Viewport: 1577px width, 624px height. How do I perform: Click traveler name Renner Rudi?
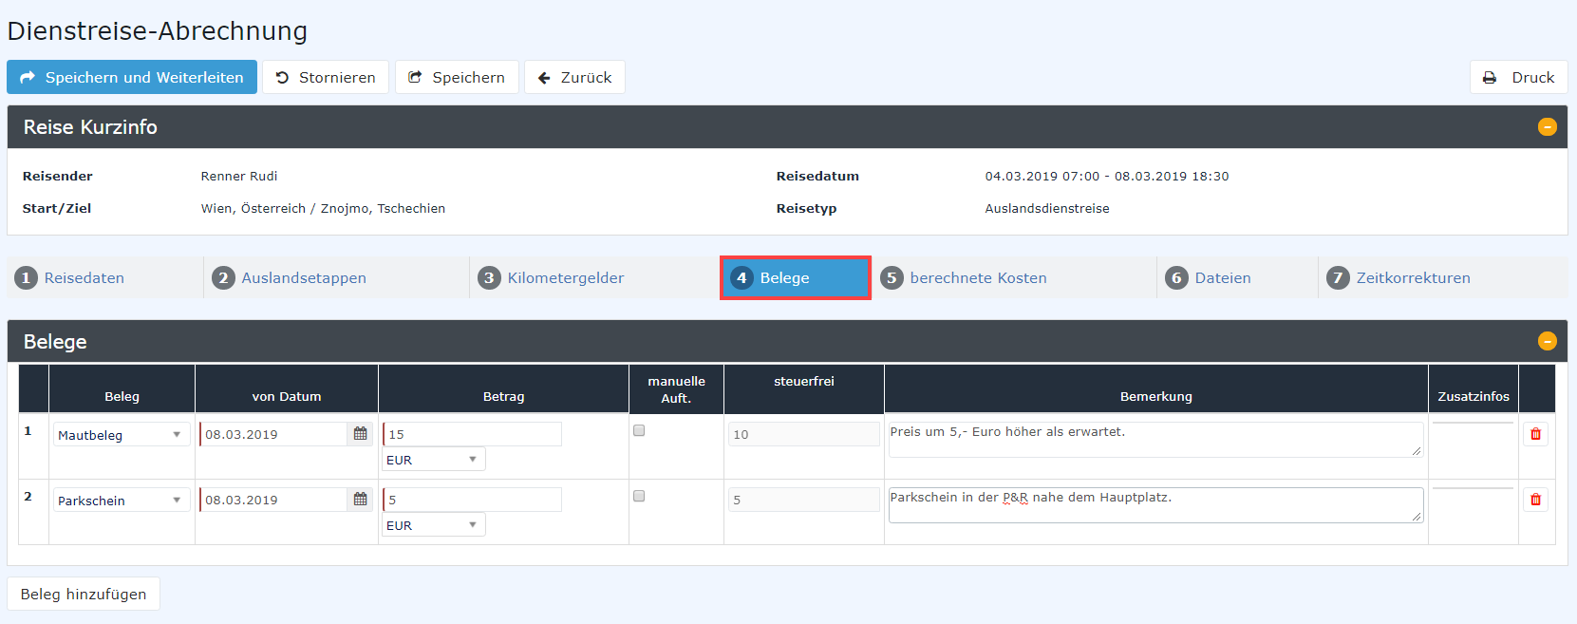click(239, 176)
